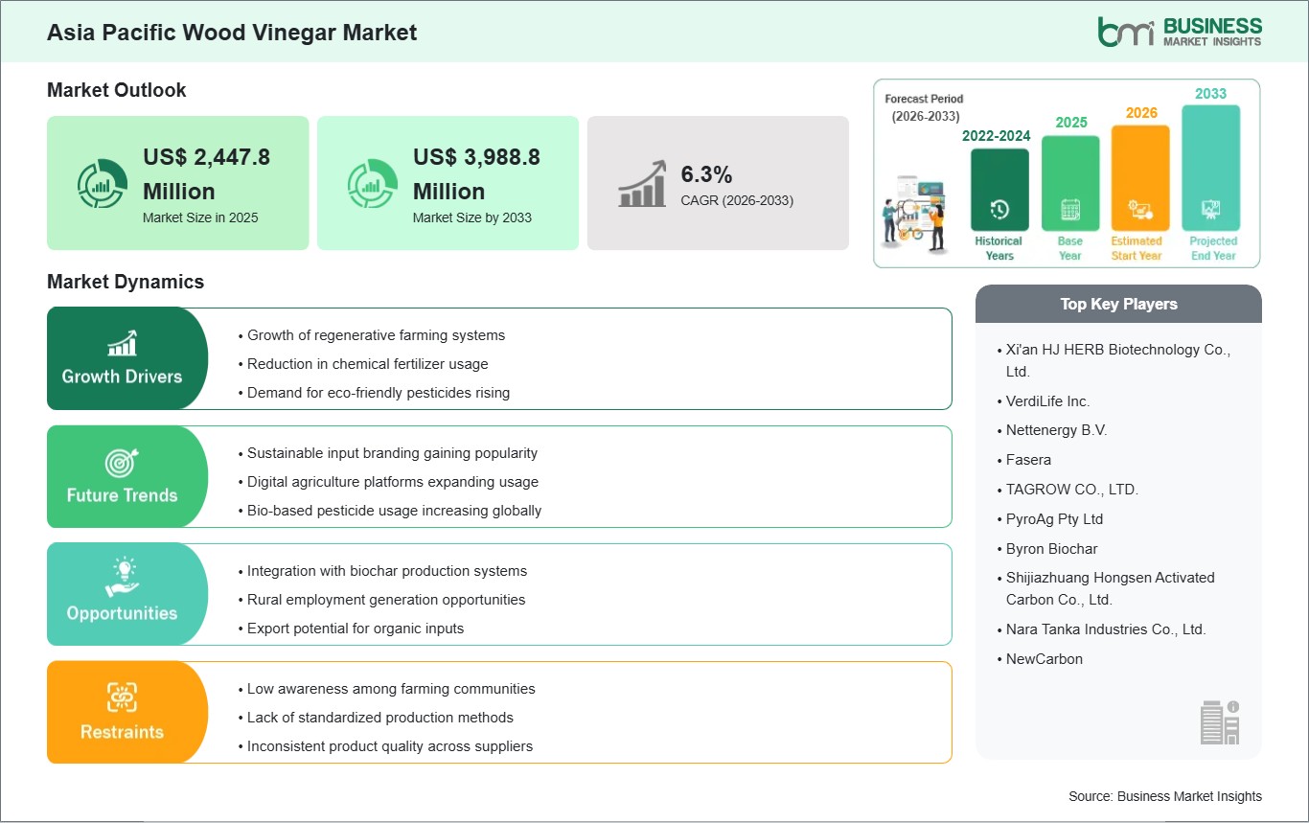
Task: Click 'Integration with biochar production systems' bullet
Action: click(x=387, y=571)
